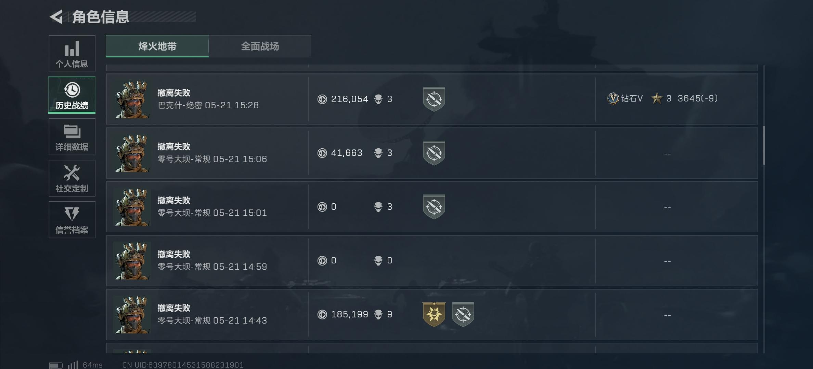
Task: Select the 历史战绩 clock icon
Action: tap(72, 90)
